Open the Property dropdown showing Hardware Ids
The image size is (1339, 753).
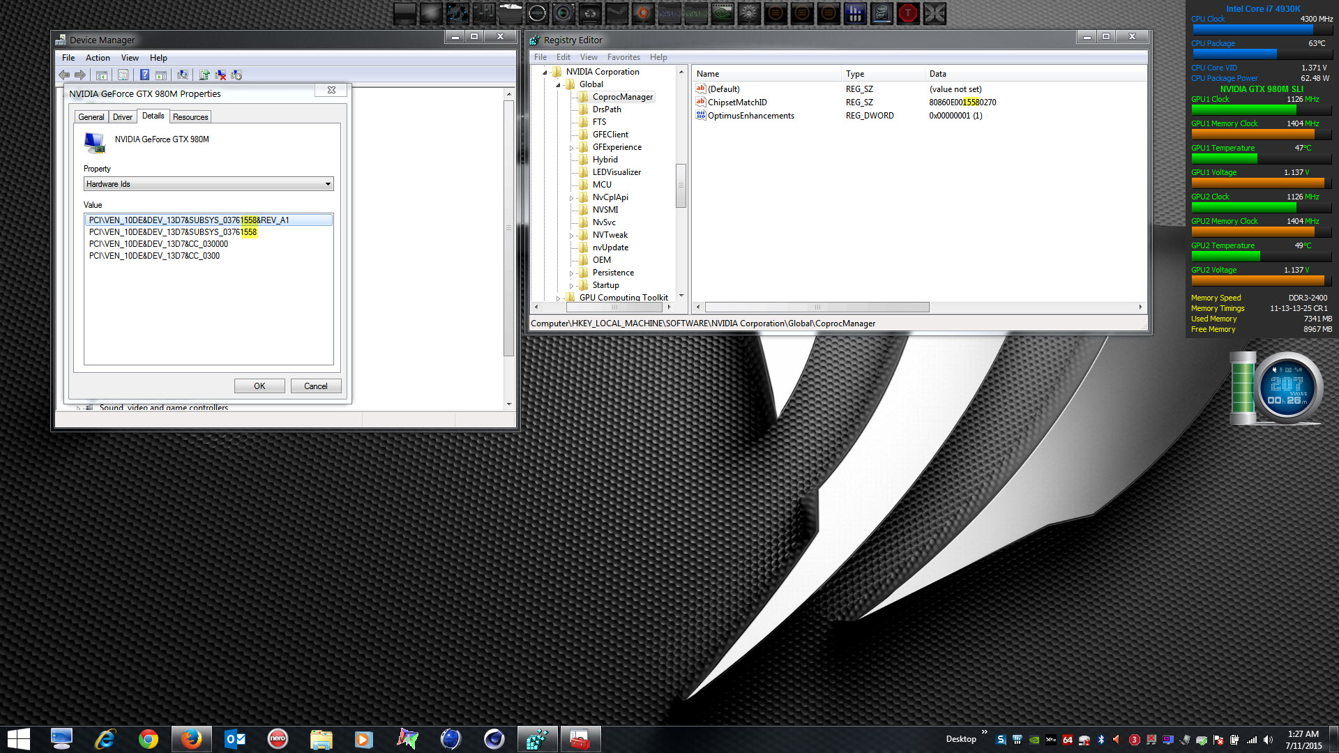pyautogui.click(x=209, y=184)
